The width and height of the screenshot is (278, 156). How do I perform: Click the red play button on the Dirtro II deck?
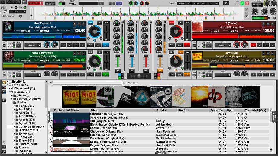tap(187, 45)
